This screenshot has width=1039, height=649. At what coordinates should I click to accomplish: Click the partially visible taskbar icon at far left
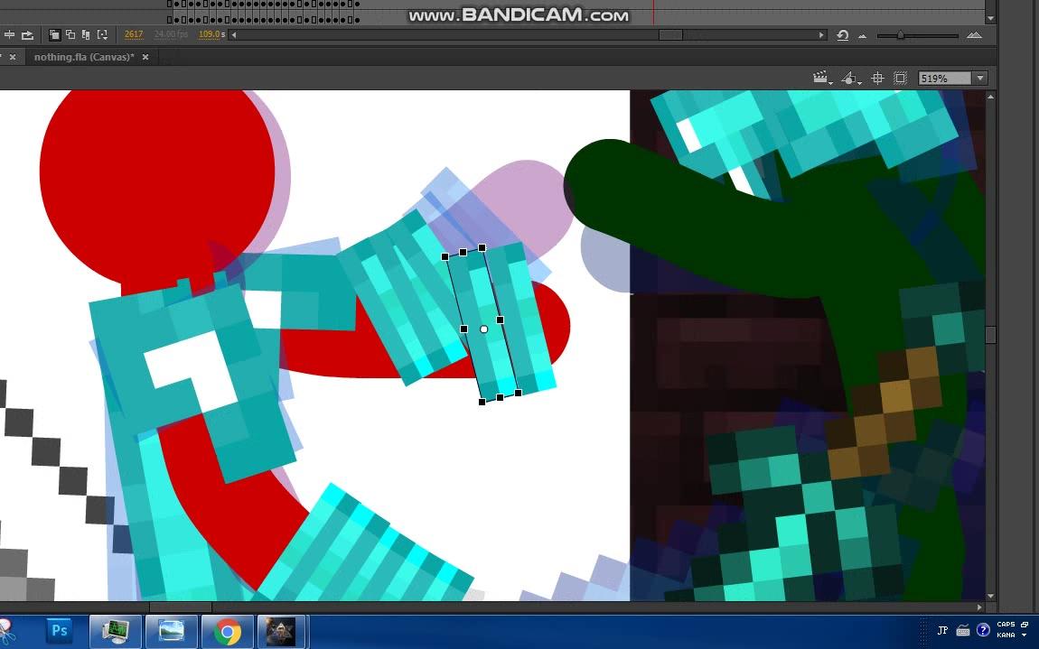click(x=6, y=631)
